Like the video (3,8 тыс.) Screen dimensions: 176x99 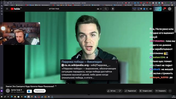pyautogui.click(x=112, y=91)
